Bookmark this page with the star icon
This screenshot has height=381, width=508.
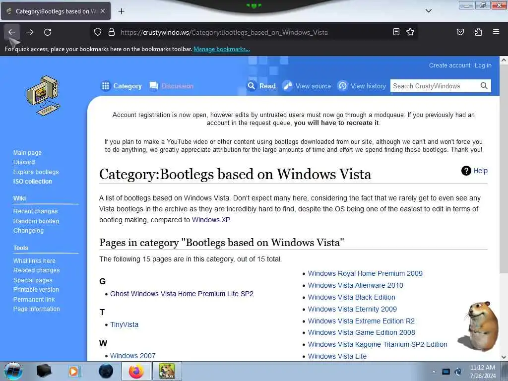click(410, 32)
